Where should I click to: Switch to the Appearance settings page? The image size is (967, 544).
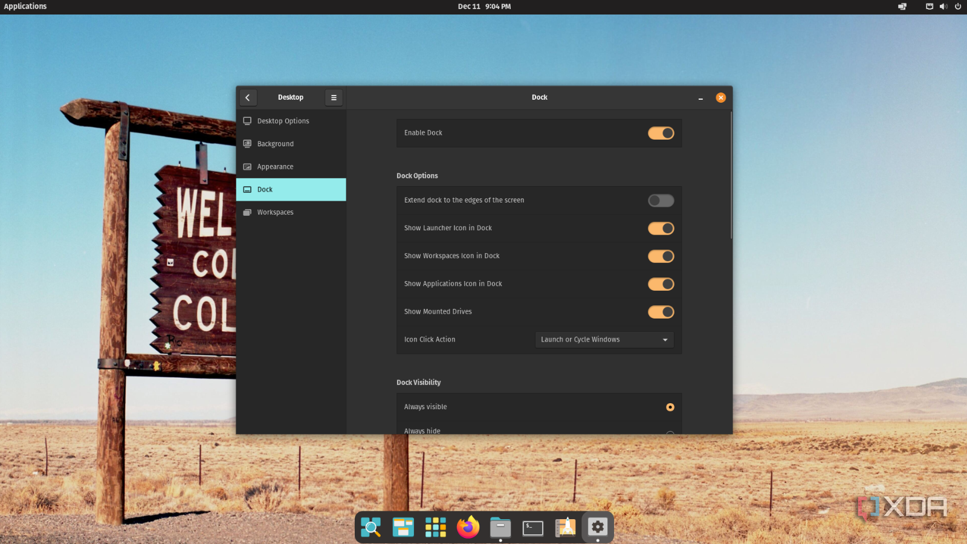275,167
